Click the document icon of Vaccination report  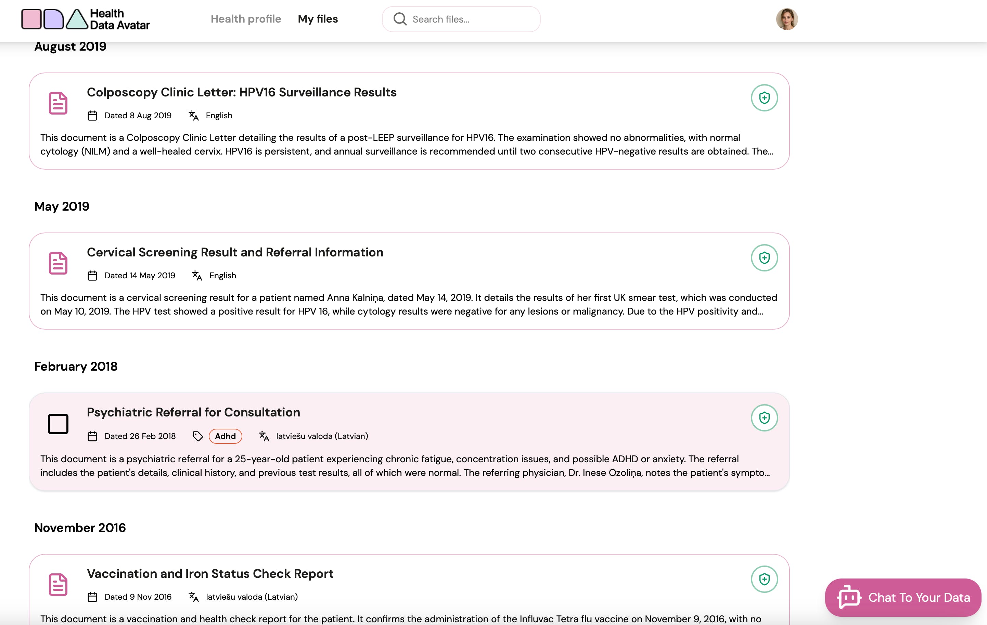pyautogui.click(x=58, y=584)
